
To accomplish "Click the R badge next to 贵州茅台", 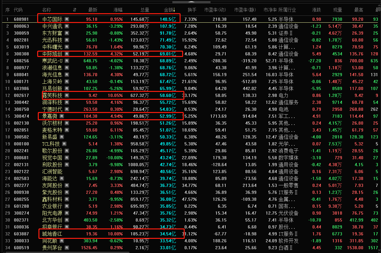I will tap(67, 248).
